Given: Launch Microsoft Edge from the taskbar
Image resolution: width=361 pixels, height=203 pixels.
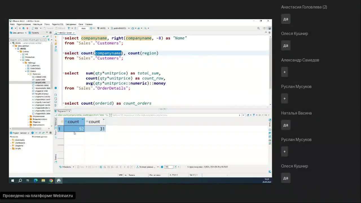Looking at the screenshot, I should click(36, 180).
